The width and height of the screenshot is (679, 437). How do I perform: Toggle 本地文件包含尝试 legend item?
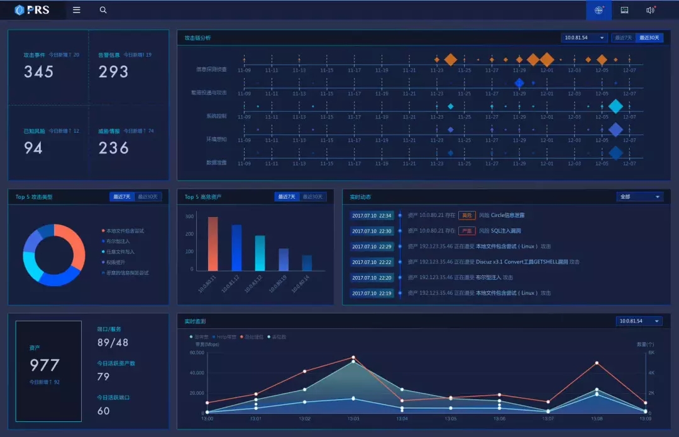(123, 231)
